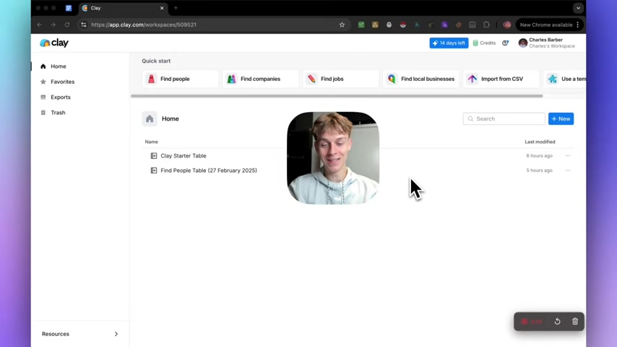Viewport: 617px width, 347px height.
Task: Open the extensions puzzle piece menu
Action: point(486,25)
